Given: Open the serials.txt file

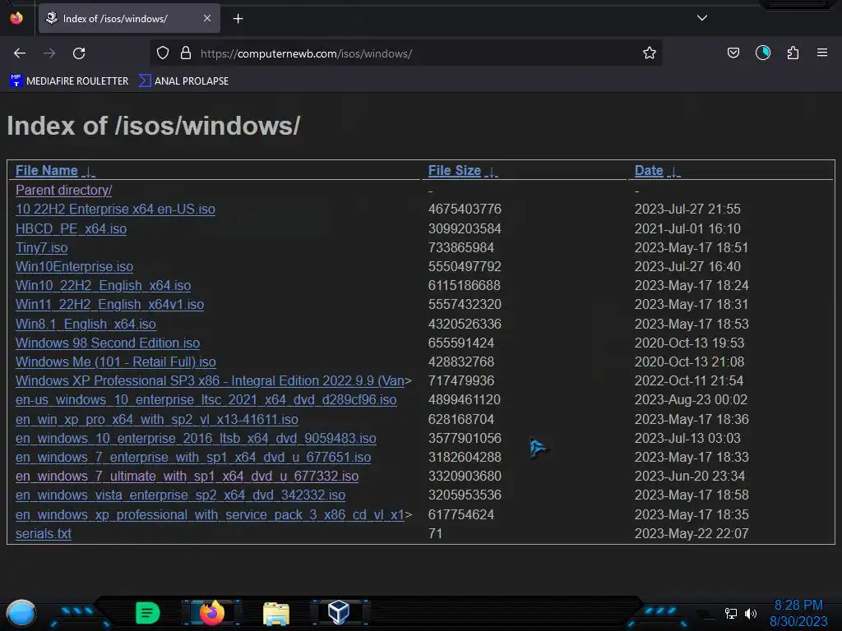Looking at the screenshot, I should coord(44,533).
